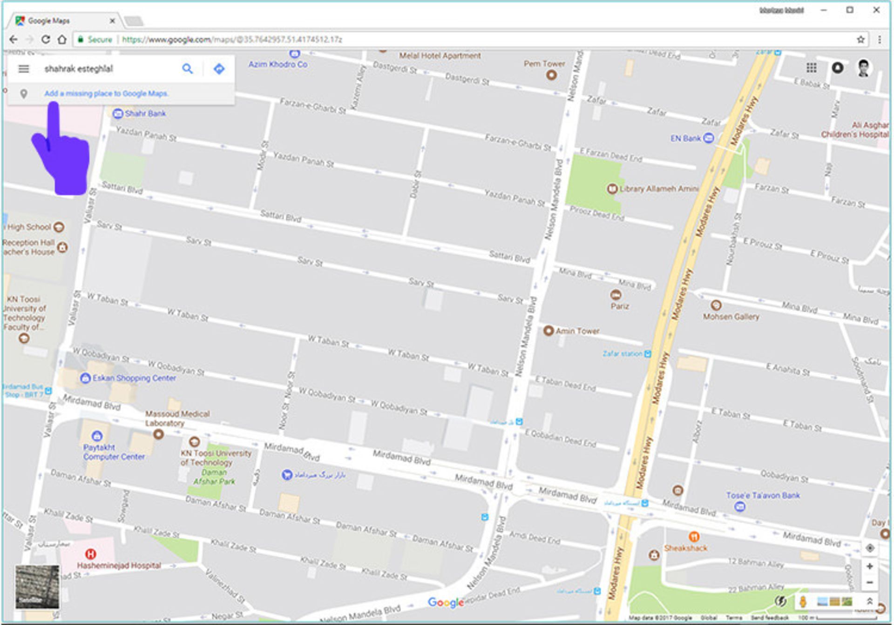Viewport: 894px width, 625px height.
Task: Select the Eskan Shopping Center marker
Action: (x=85, y=378)
